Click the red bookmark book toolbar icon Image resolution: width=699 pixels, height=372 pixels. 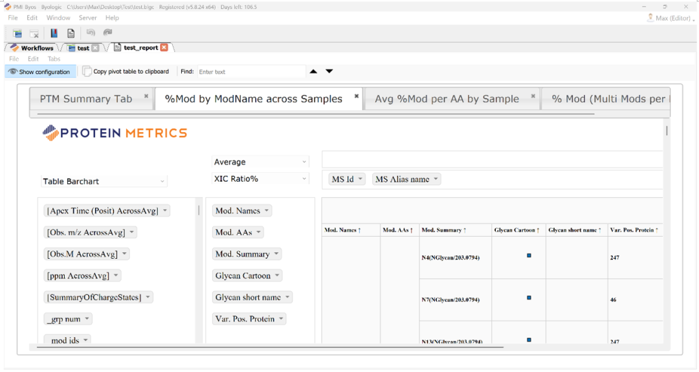(54, 33)
